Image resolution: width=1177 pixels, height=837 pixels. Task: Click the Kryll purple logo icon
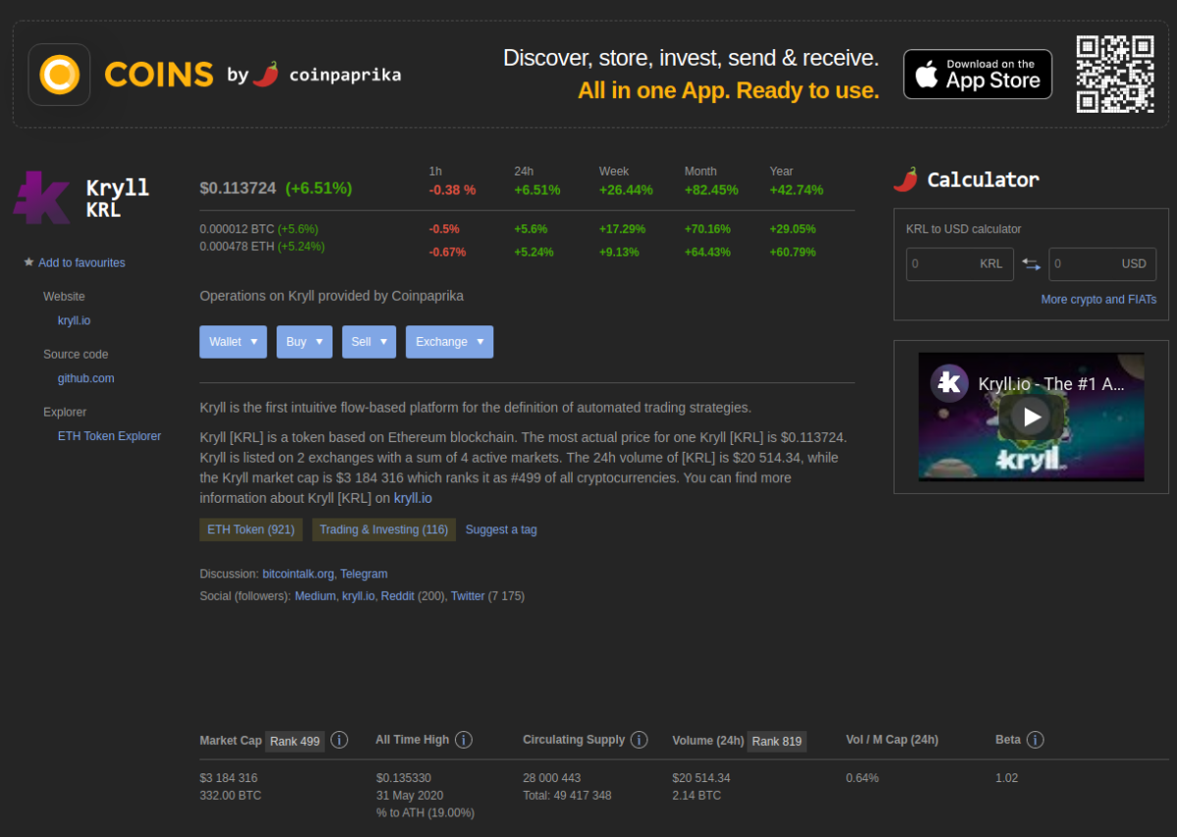tap(41, 197)
